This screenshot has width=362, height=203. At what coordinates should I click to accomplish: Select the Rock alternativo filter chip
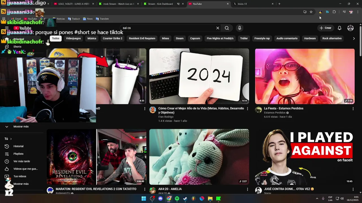point(332,38)
